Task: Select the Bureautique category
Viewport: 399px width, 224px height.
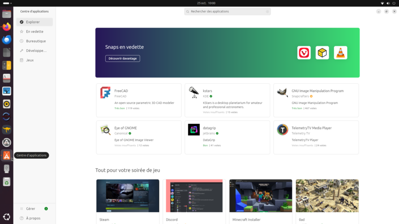Action: (x=34, y=41)
